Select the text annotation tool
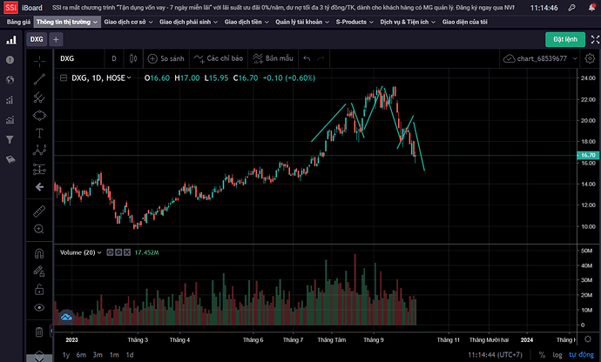This screenshot has height=362, width=601. (x=39, y=133)
